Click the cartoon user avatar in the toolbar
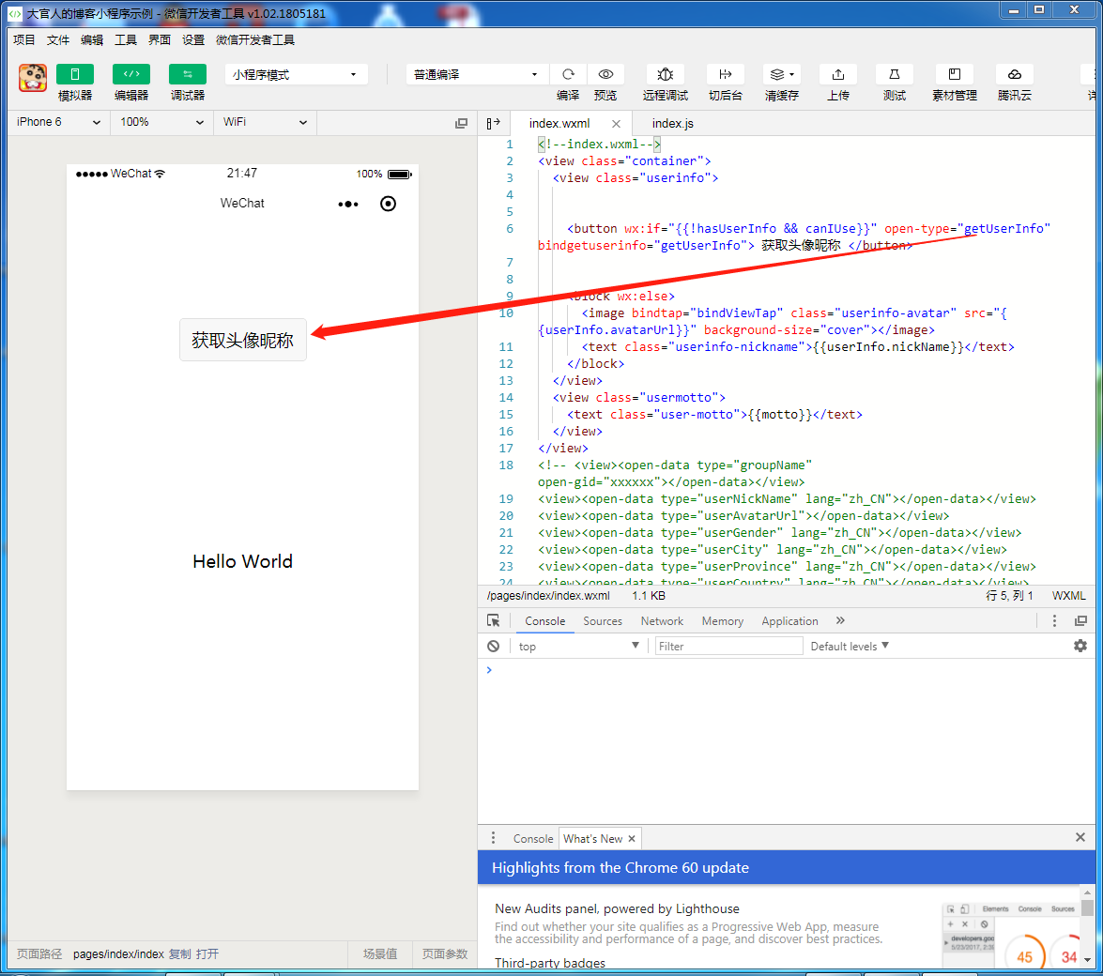Image resolution: width=1103 pixels, height=976 pixels. coord(32,77)
